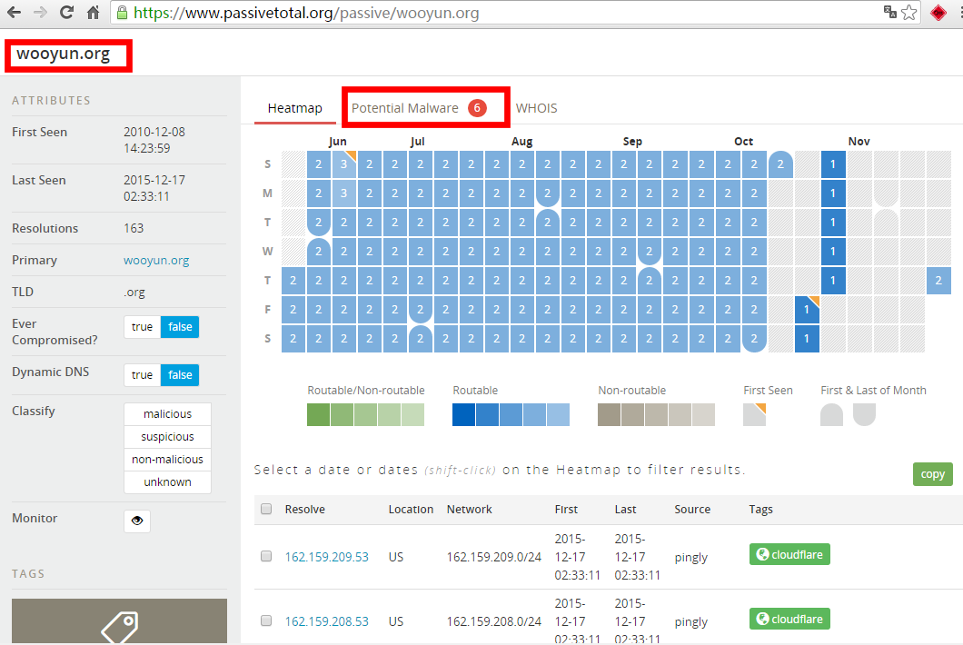Click the browser forward arrow
Screen dimensions: 963x645
click(x=41, y=13)
